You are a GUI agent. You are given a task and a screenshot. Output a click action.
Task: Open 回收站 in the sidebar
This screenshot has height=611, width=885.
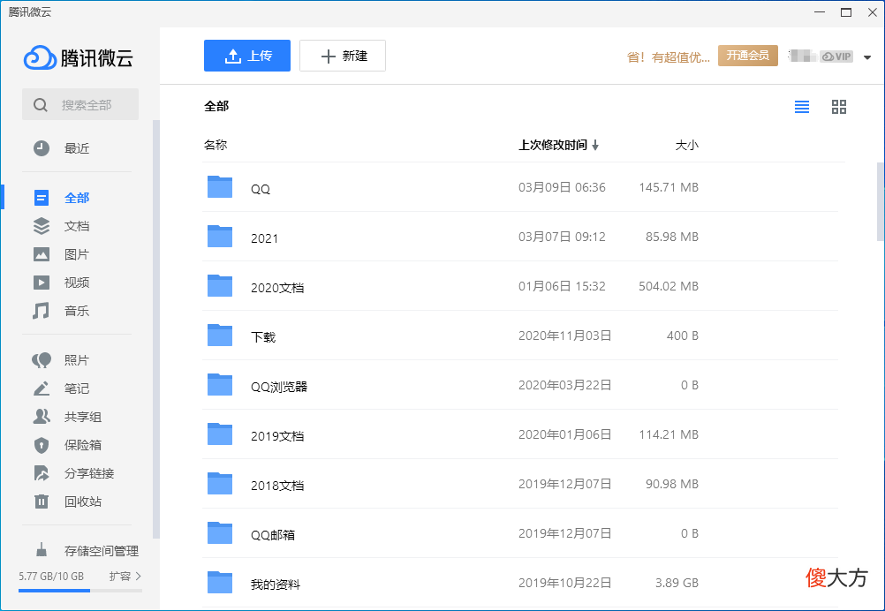pyautogui.click(x=83, y=502)
